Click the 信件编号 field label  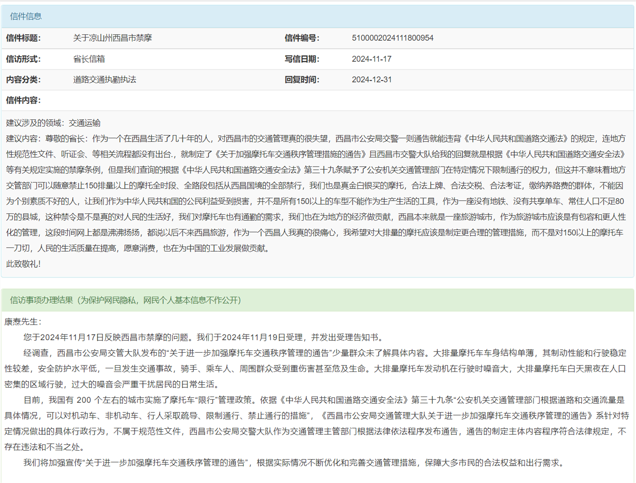coord(302,38)
